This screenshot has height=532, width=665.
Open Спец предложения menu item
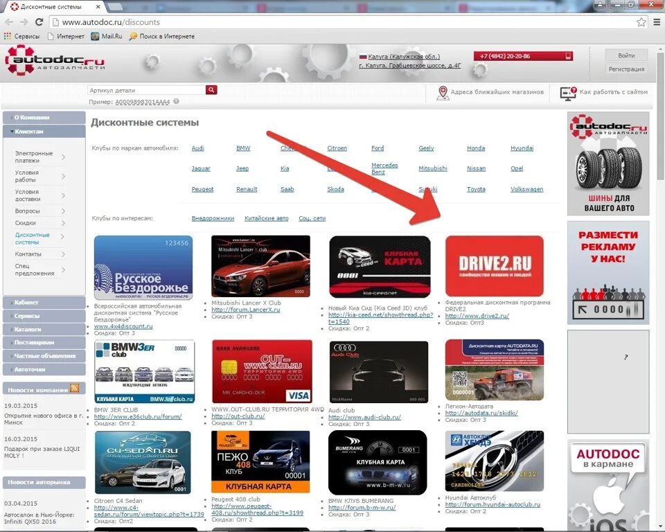pos(40,269)
